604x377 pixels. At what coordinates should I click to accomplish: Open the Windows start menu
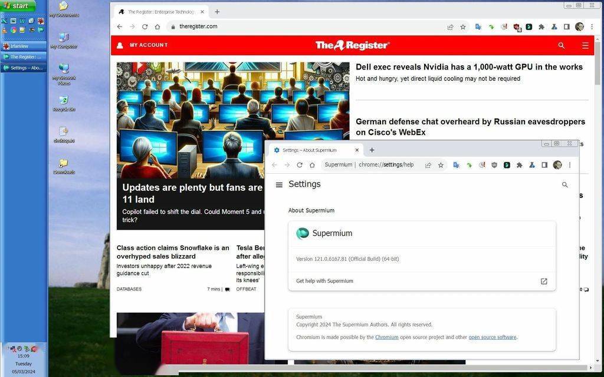pyautogui.click(x=18, y=6)
